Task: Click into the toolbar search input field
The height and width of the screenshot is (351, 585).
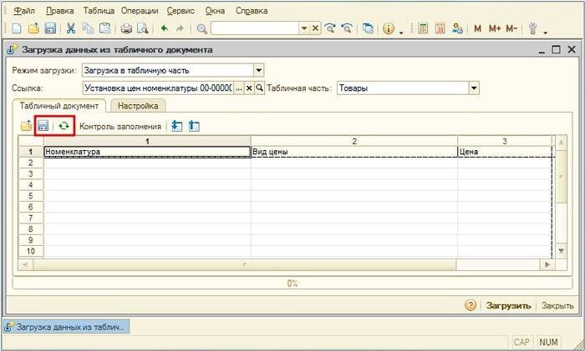Action: click(x=255, y=28)
